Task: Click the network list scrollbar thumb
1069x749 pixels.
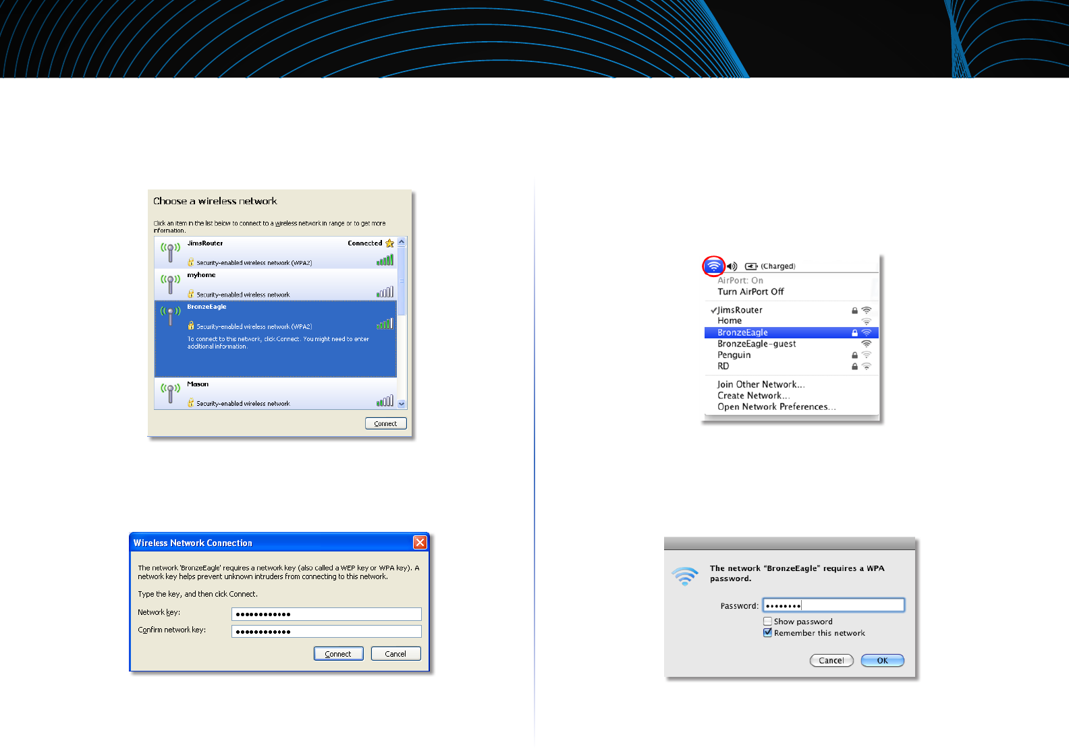Action: tap(402, 281)
